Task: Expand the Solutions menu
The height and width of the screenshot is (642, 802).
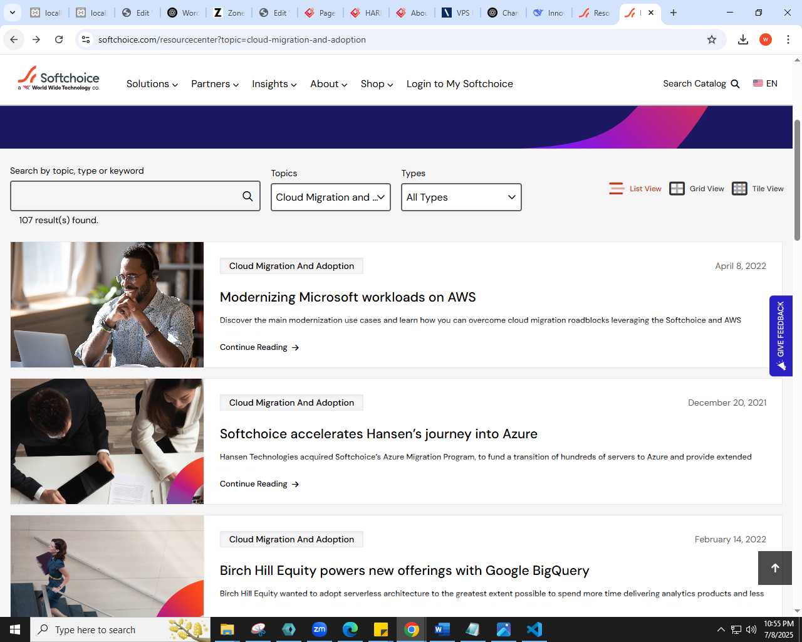Action: pos(152,84)
